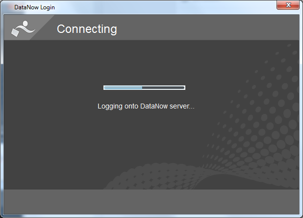This screenshot has width=303, height=218.
Task: Click the head circle of logo figure
Action: pos(25,23)
